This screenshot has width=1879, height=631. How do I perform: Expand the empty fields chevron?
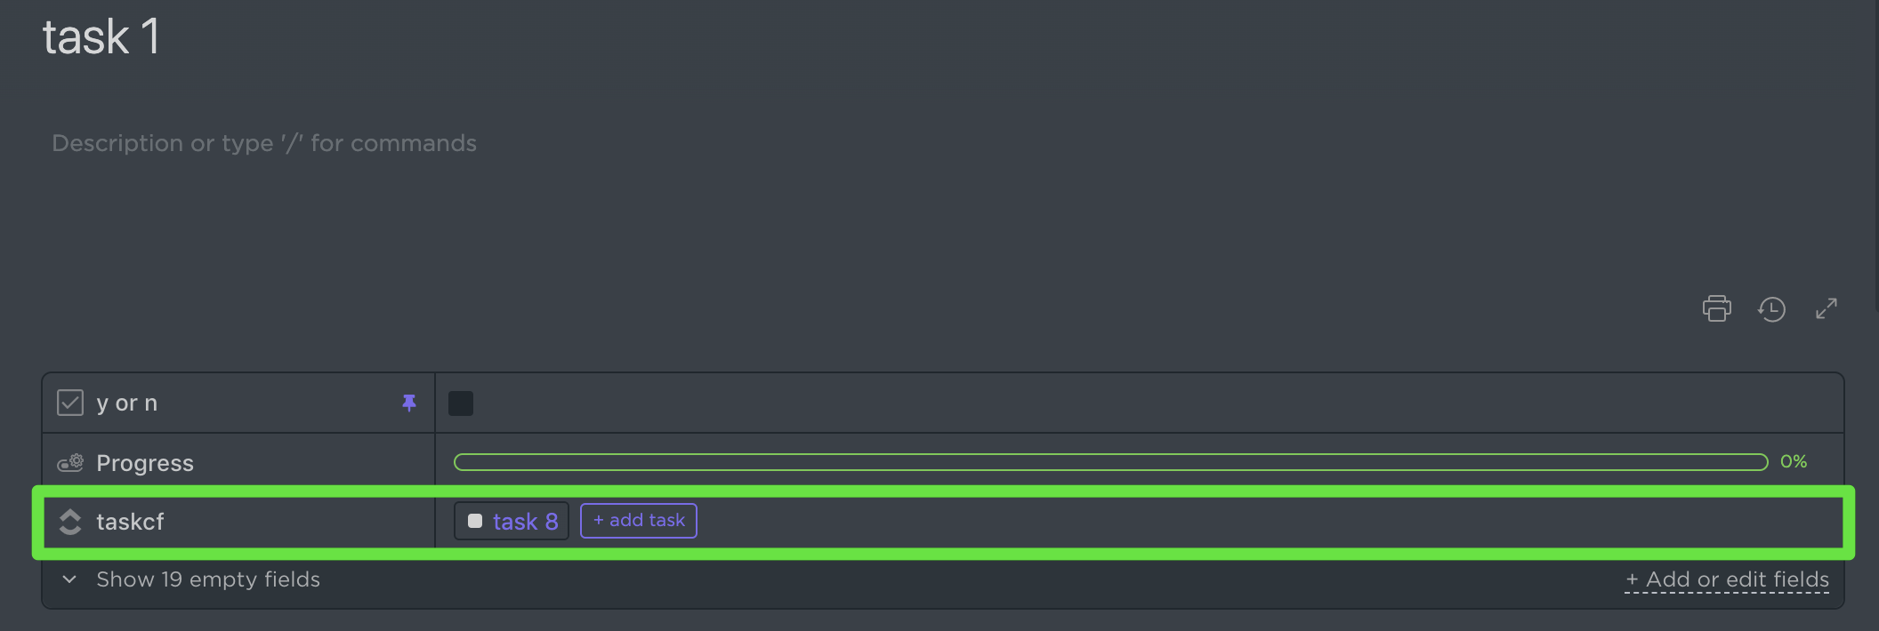[x=69, y=579]
